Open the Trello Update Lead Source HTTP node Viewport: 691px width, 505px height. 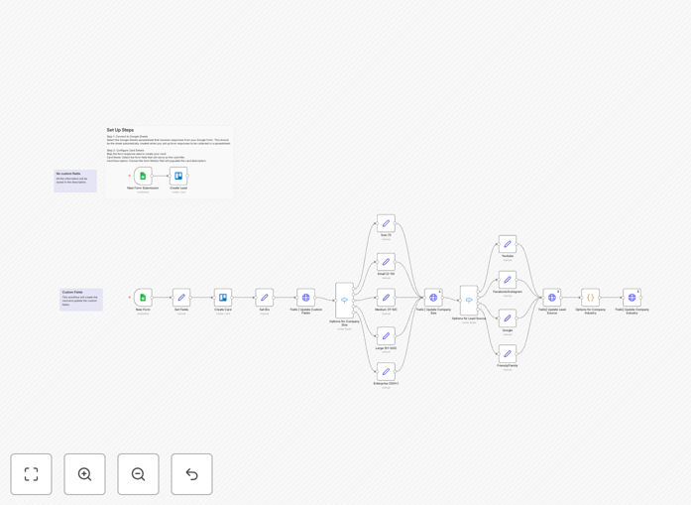coord(552,298)
